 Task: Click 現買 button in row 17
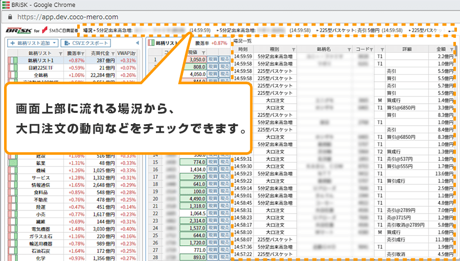212,177
